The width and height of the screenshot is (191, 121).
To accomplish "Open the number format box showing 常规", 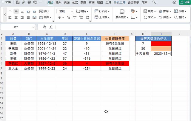I will coord(65,11).
